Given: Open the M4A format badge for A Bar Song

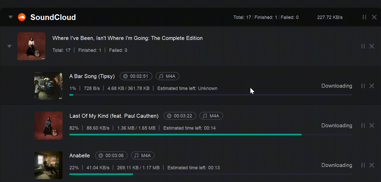Looking at the screenshot, I should coord(167,76).
